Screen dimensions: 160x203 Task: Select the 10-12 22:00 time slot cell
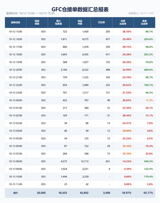point(15,85)
